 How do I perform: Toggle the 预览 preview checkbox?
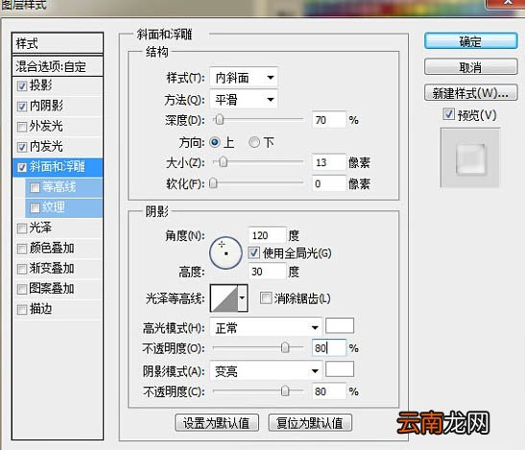click(448, 114)
